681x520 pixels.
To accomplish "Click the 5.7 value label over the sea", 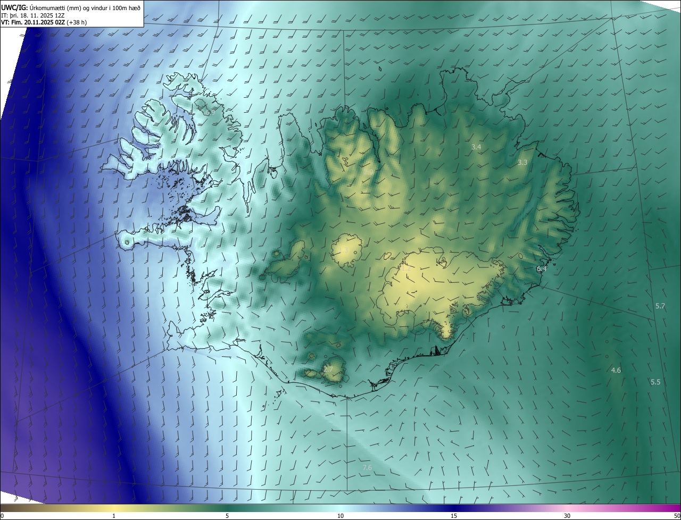I will 660,306.
